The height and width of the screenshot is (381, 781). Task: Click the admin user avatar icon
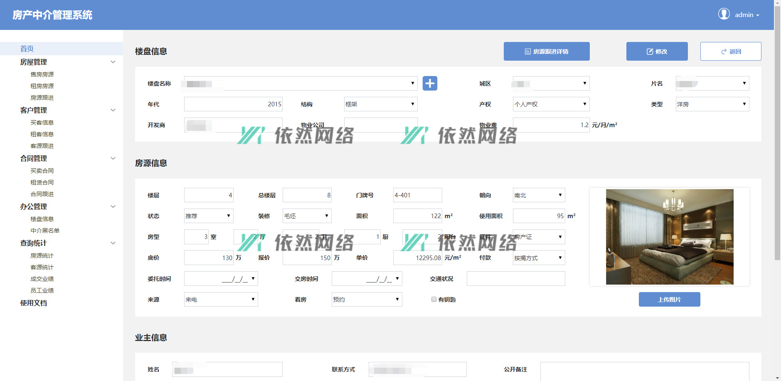coord(724,14)
